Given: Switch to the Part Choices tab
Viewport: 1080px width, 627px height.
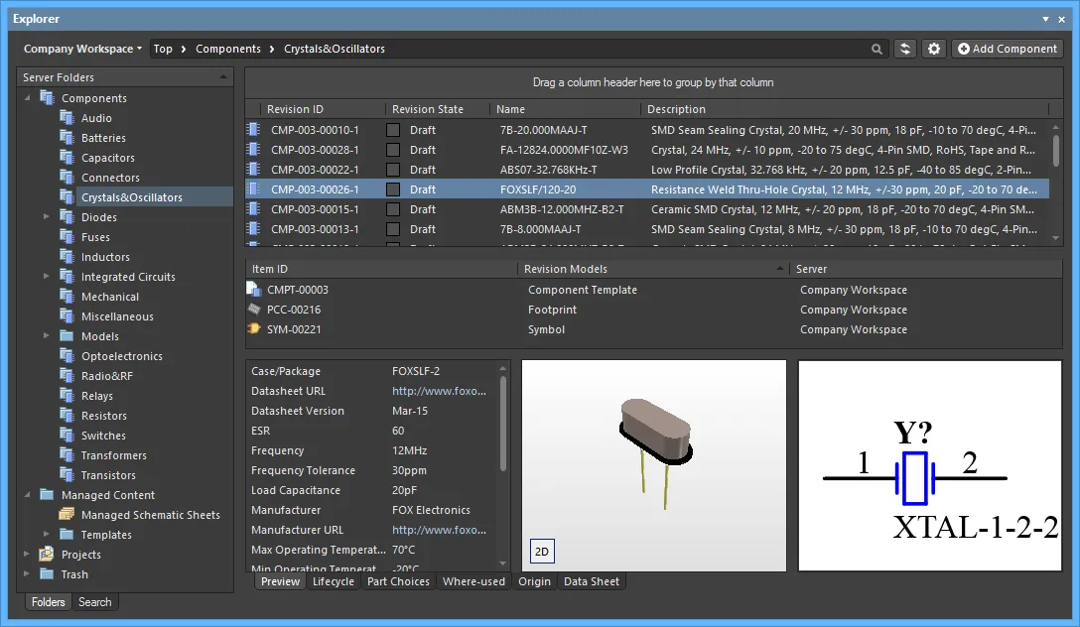Looking at the screenshot, I should pyautogui.click(x=398, y=581).
